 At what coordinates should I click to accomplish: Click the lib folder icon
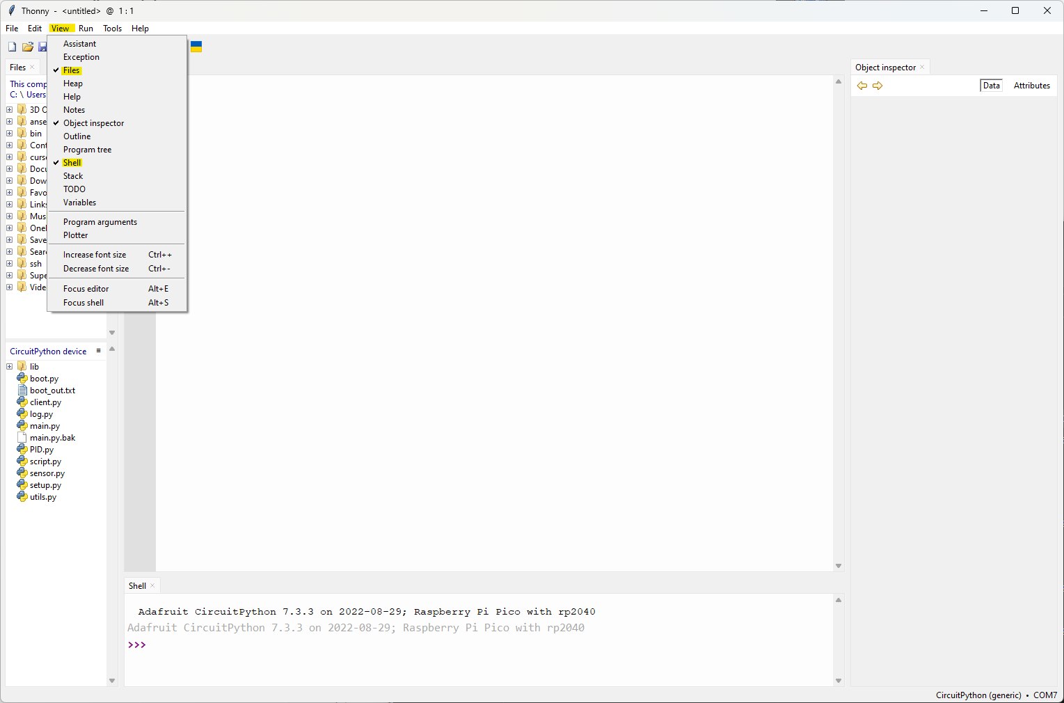(x=22, y=366)
